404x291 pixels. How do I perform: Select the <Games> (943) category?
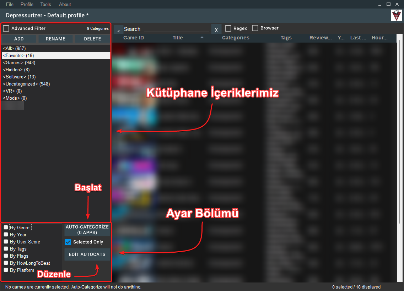(56, 62)
